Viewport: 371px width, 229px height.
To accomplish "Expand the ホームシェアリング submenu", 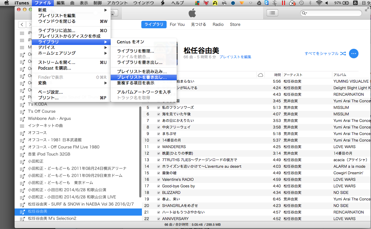I will pyautogui.click(x=71, y=53).
